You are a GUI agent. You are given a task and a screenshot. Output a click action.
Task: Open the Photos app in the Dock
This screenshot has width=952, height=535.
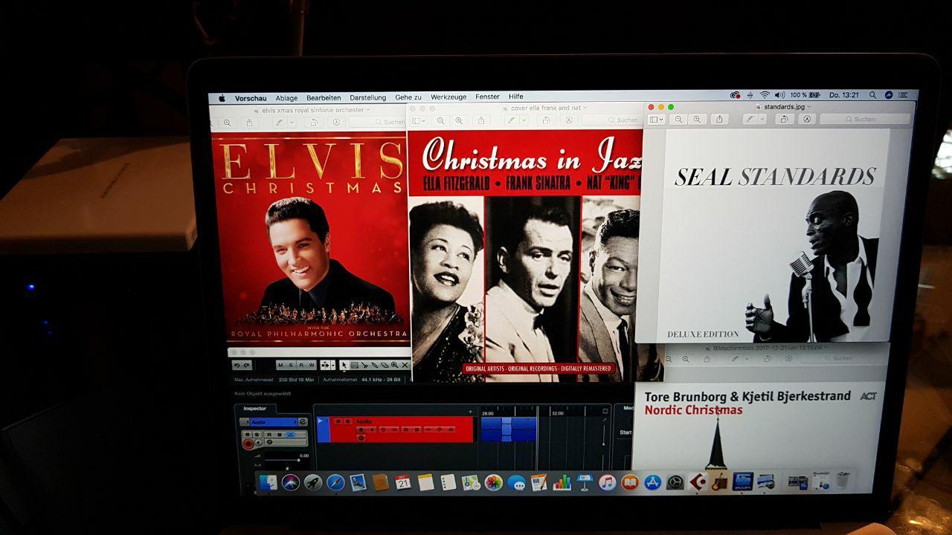click(493, 482)
